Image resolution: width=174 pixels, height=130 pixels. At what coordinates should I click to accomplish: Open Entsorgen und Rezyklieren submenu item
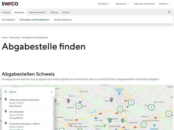pos(34,20)
